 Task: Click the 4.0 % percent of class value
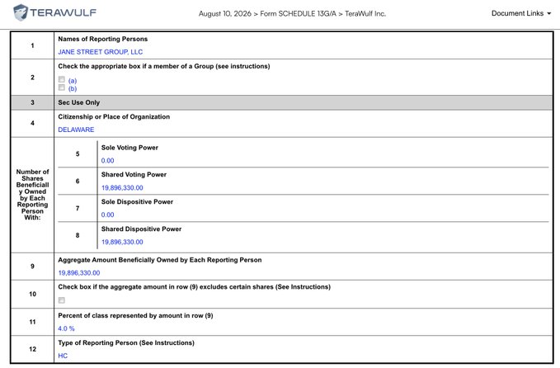(67, 328)
